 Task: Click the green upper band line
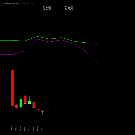pyautogui.click(x=49, y=39)
